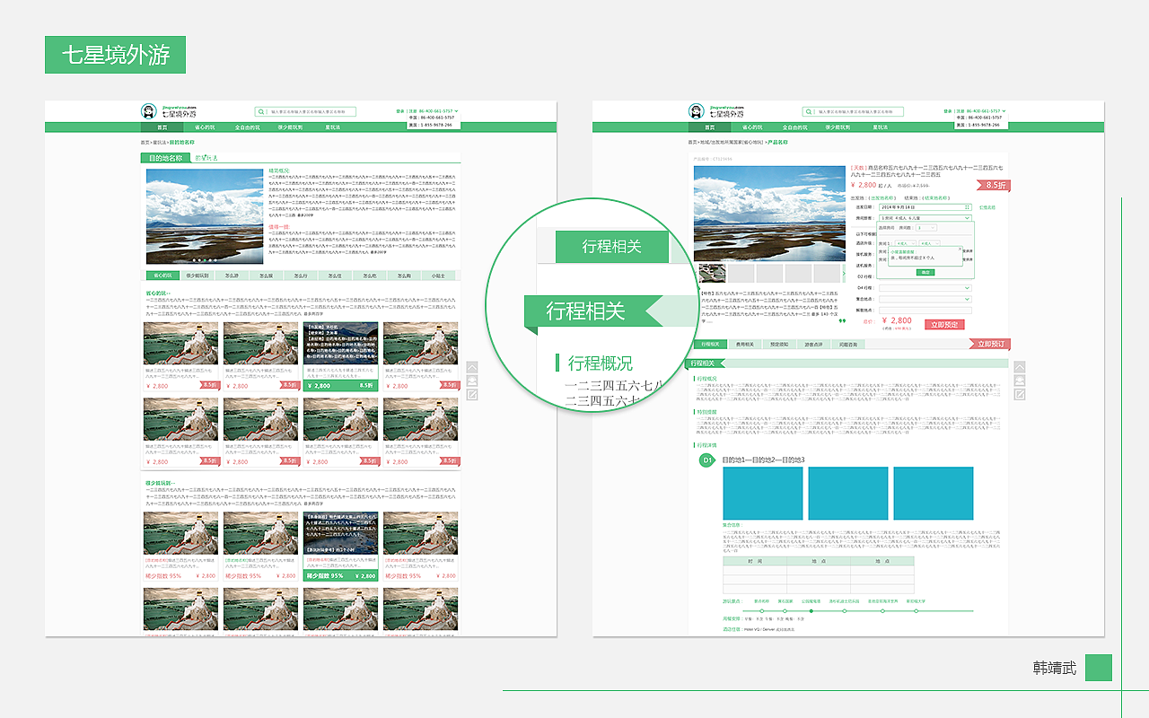Select 星玩法 in the destination page navigation bar
This screenshot has height=718, width=1149.
click(x=333, y=127)
